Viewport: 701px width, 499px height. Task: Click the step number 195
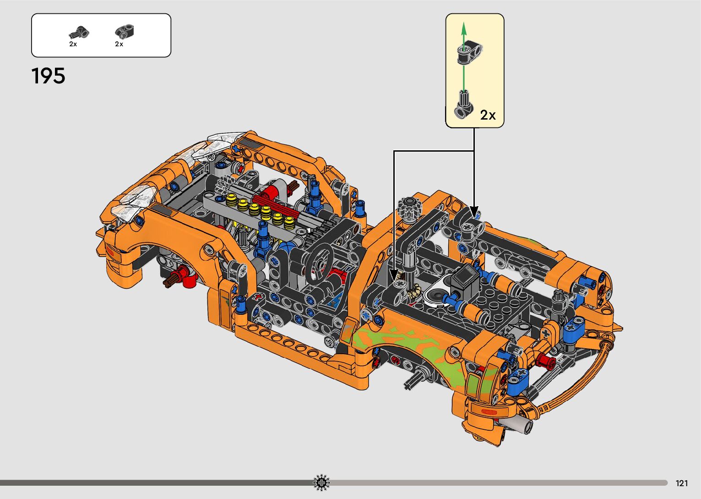(49, 76)
